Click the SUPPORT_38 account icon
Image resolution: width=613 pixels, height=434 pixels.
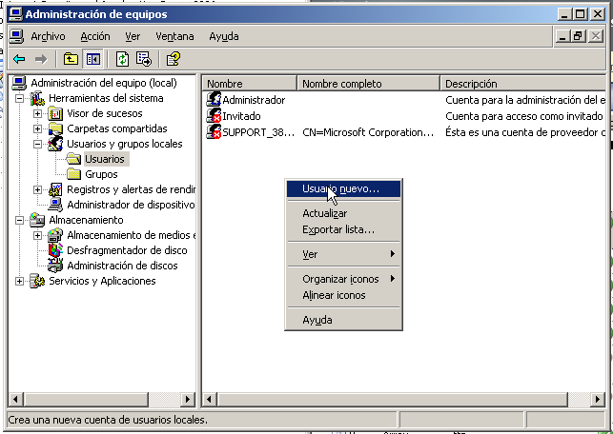click(214, 132)
